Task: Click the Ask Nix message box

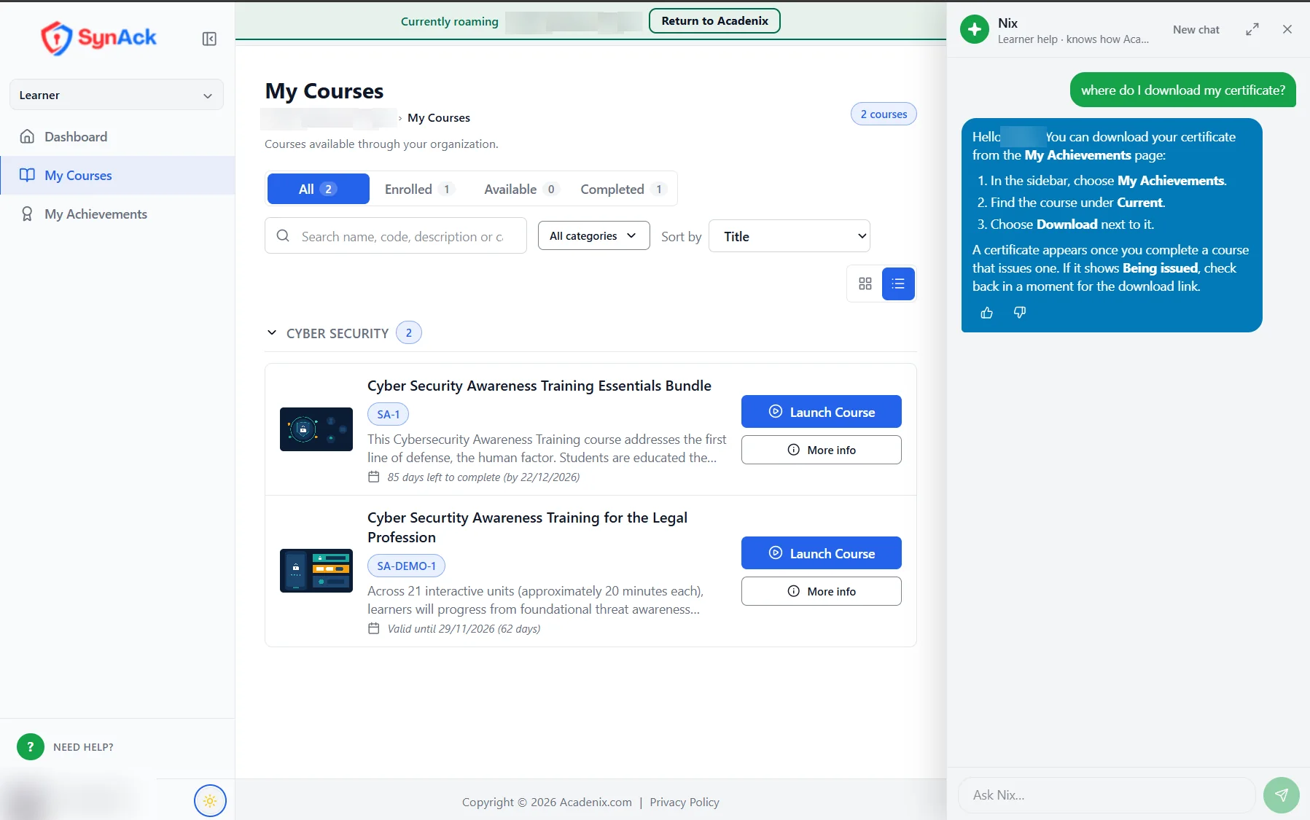Action: pos(1107,795)
